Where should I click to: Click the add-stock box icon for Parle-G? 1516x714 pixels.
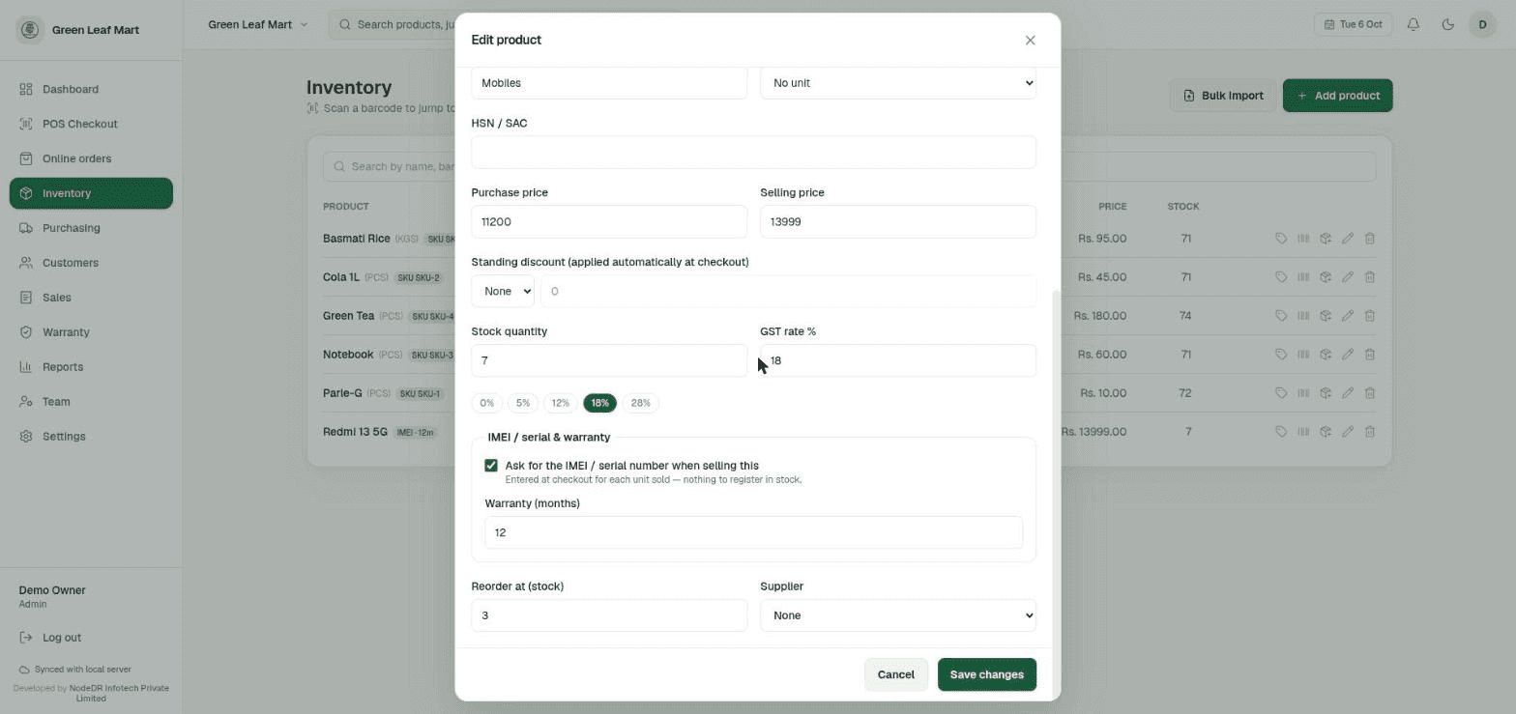[1326, 393]
